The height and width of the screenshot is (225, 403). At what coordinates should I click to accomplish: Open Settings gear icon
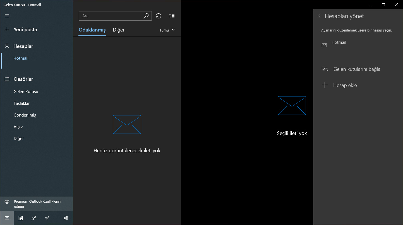(66, 218)
